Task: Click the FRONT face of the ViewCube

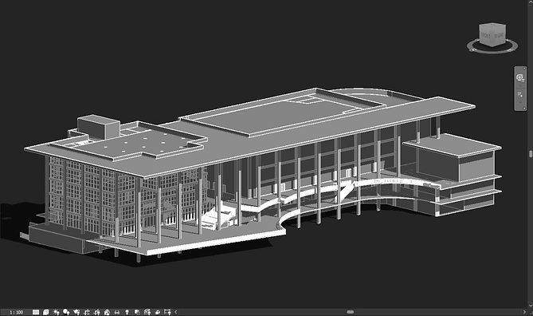Action: (486, 36)
